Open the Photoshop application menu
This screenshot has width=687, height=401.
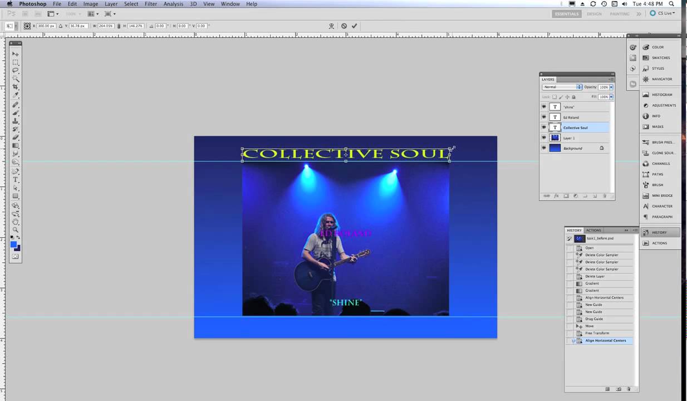click(33, 4)
